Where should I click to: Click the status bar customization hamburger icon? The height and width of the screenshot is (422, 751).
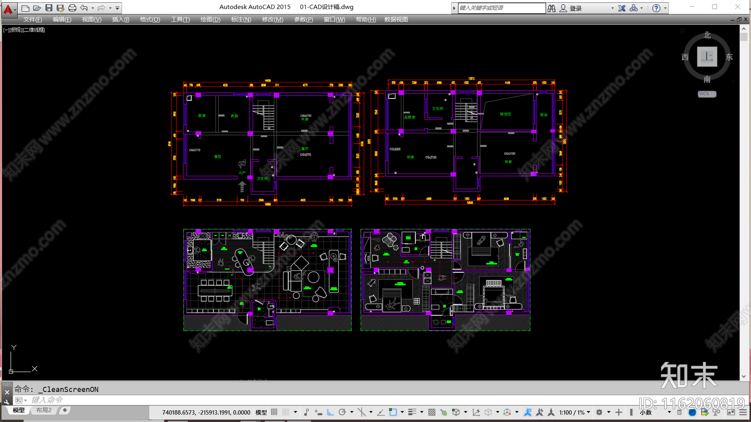tap(743, 412)
